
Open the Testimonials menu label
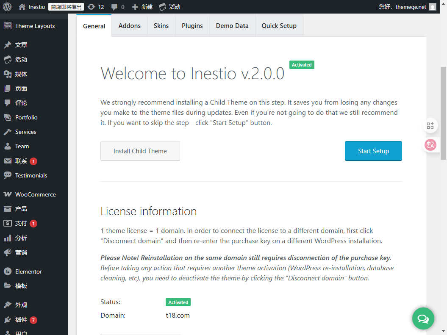[31, 175]
